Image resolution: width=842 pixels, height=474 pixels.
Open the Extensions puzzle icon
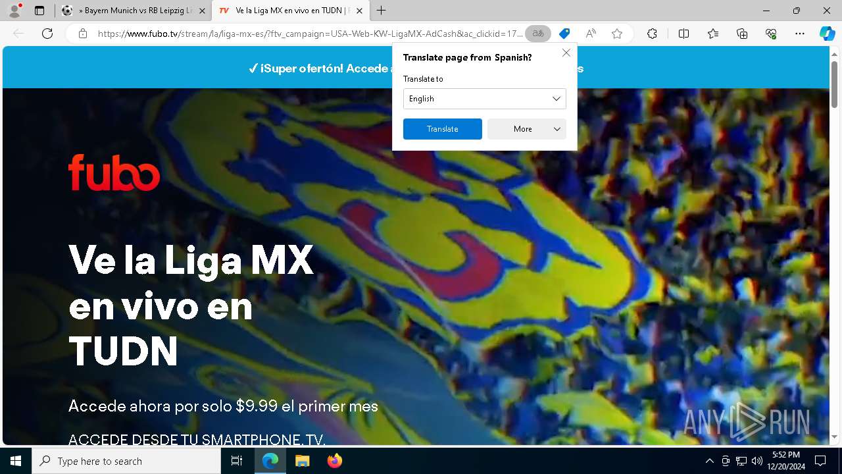click(652, 34)
